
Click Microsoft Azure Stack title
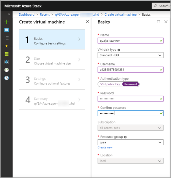click(23, 6)
